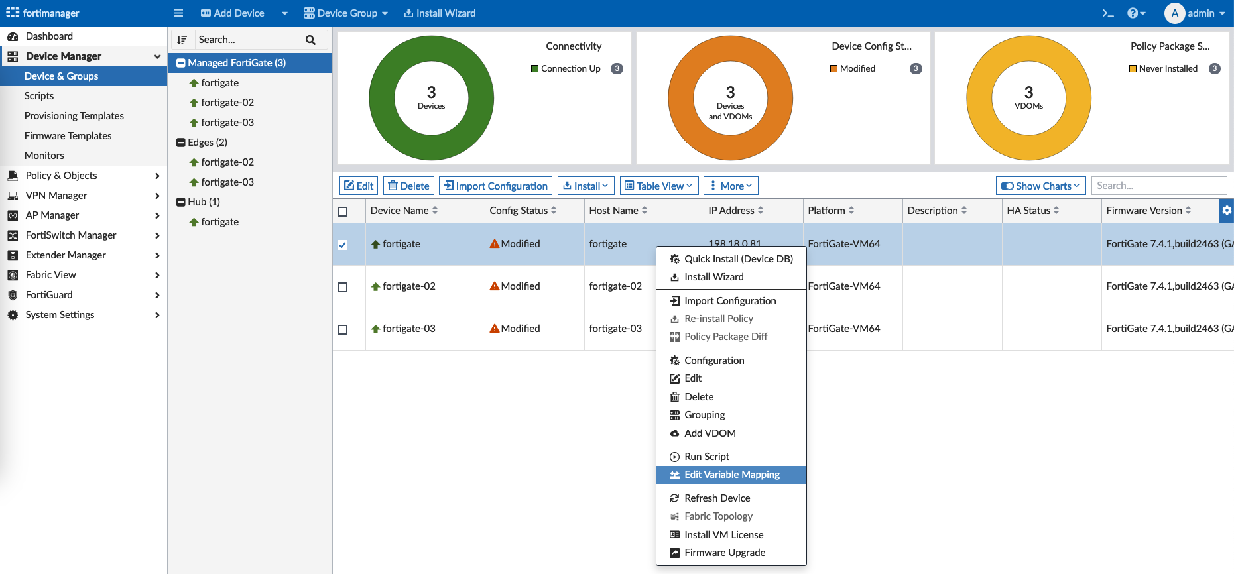Screen dimensions: 1234x574
Task: Open the CLI console icon
Action: click(1107, 13)
